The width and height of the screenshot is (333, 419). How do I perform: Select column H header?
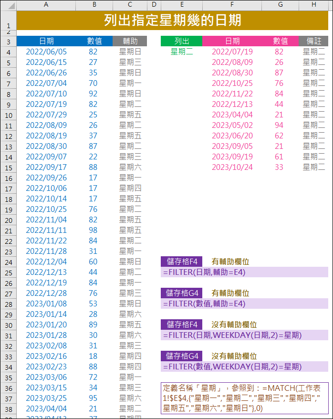click(x=314, y=5)
